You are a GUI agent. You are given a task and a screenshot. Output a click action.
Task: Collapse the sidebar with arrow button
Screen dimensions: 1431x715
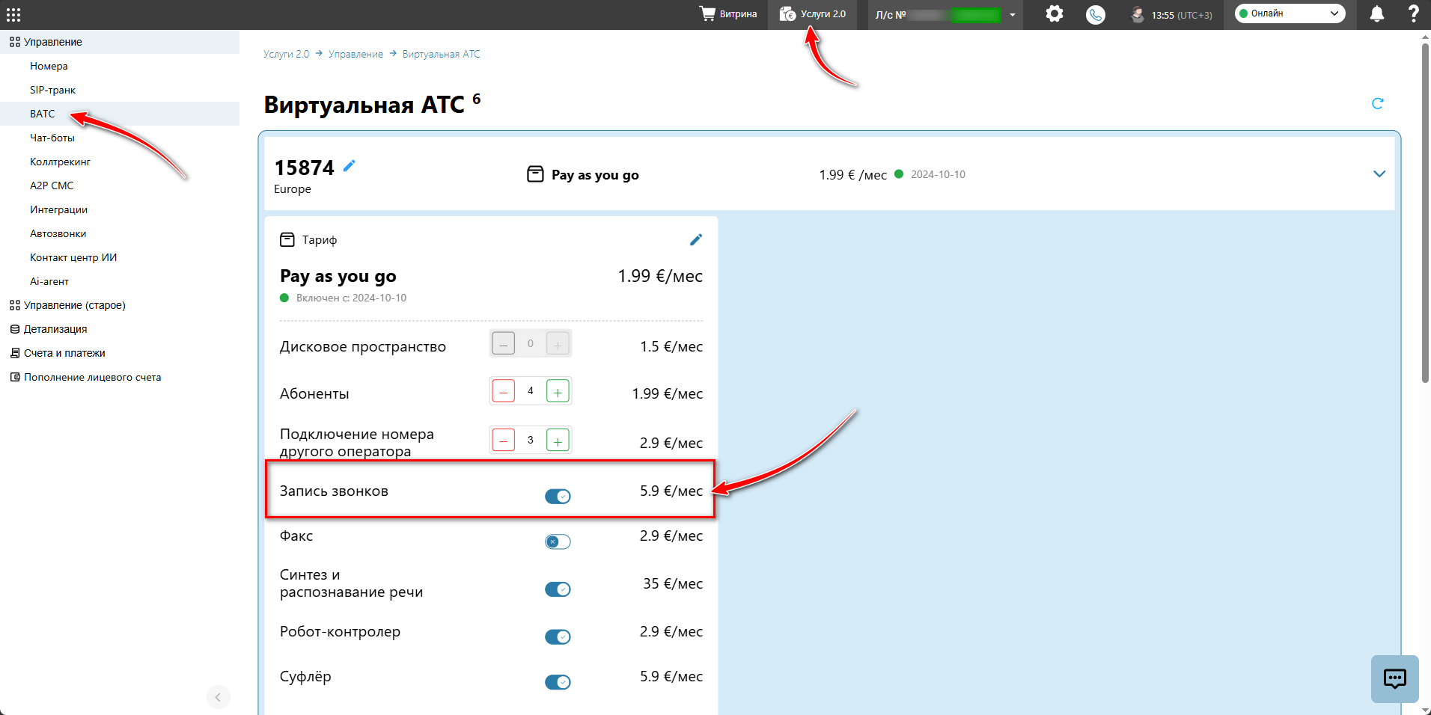(x=218, y=697)
